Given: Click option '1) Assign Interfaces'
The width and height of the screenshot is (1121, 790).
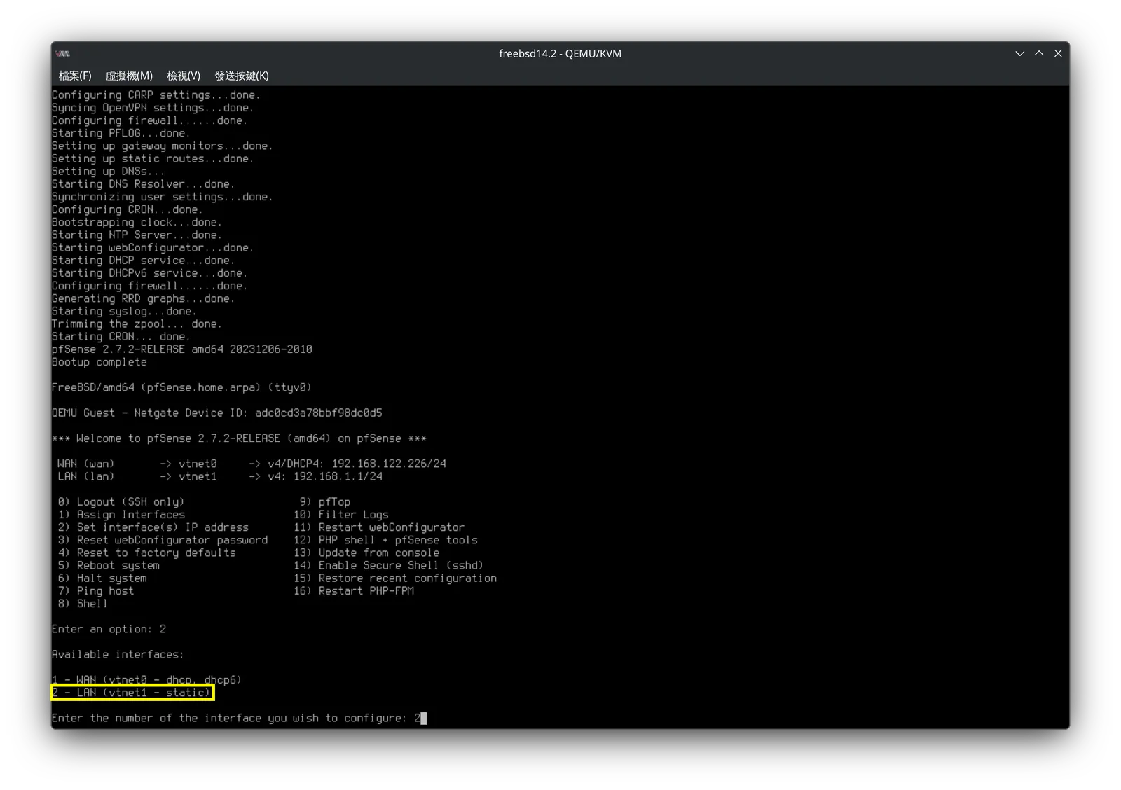Looking at the screenshot, I should 121,515.
